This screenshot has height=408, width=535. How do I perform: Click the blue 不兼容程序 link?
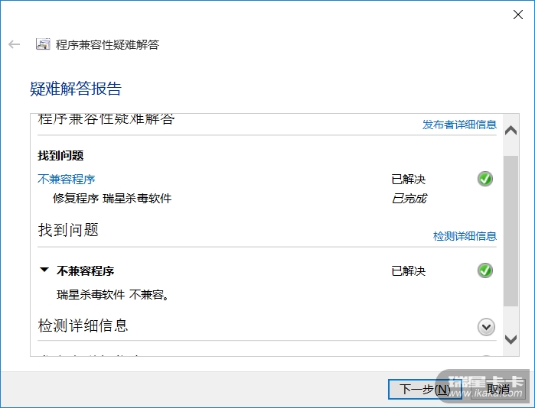click(66, 179)
